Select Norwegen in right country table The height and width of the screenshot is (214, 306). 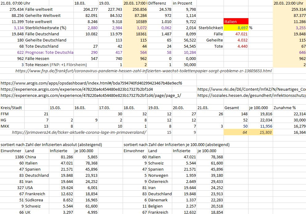(x=160, y=175)
